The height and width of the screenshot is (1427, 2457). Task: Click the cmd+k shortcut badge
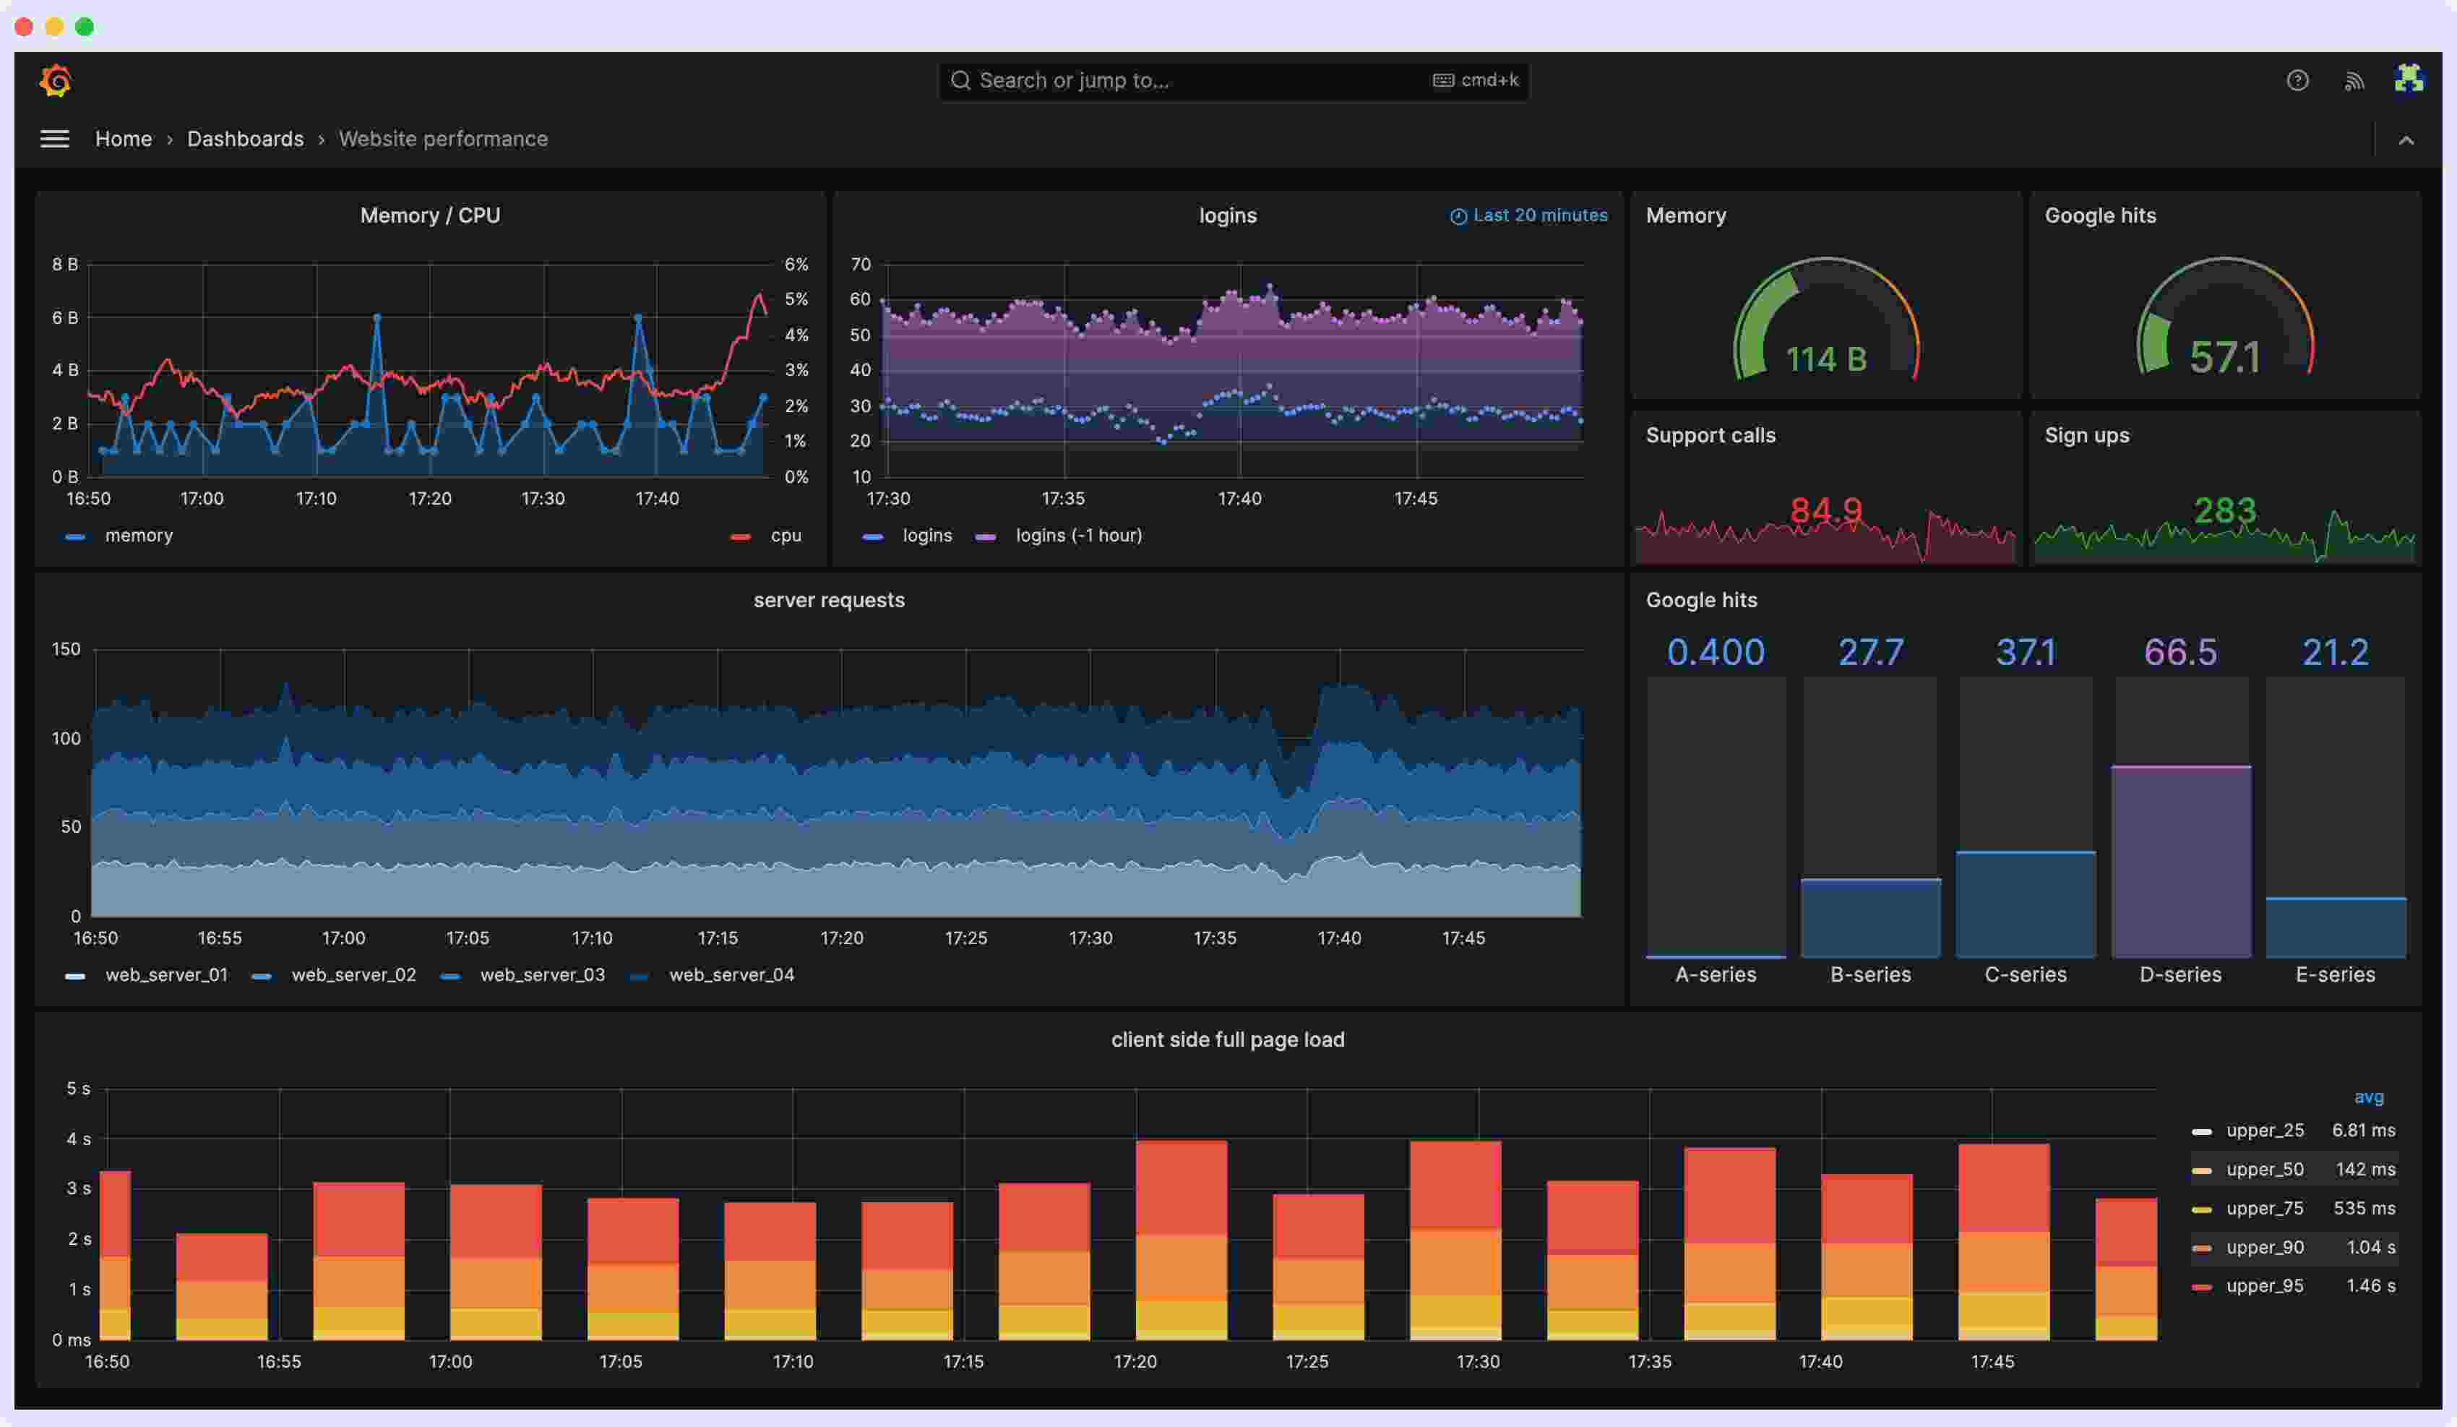1475,80
